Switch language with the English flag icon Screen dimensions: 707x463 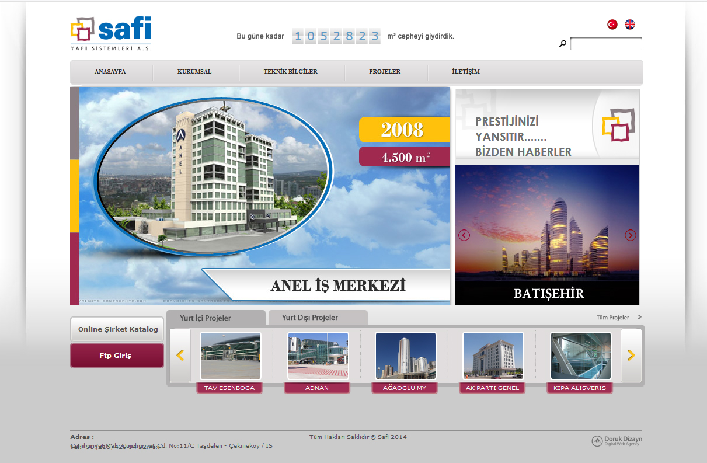pos(630,25)
